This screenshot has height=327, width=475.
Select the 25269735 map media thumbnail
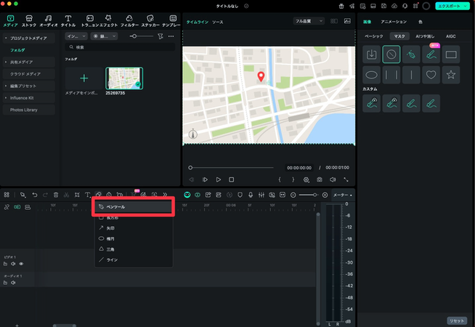click(x=124, y=79)
